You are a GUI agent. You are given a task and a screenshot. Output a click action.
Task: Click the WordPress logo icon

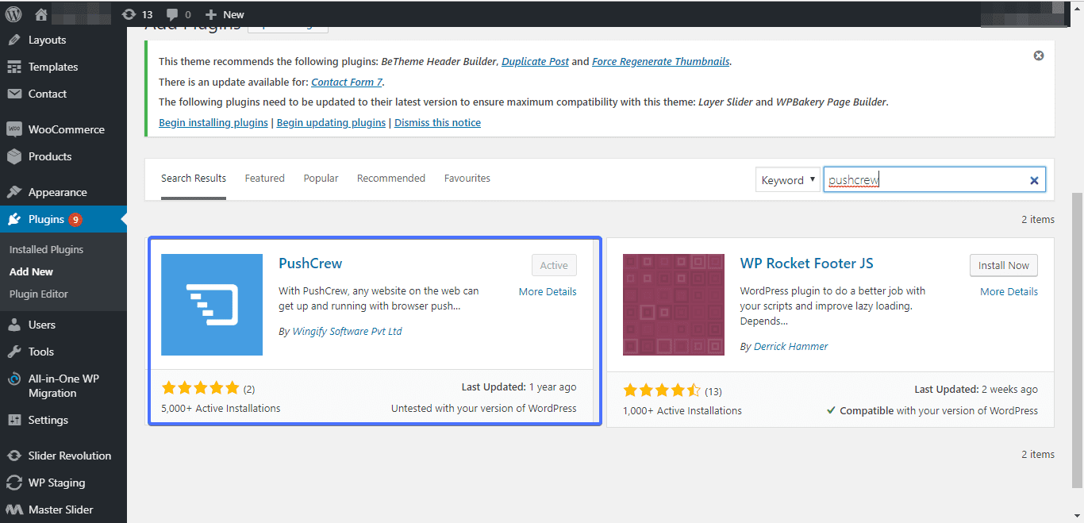[x=13, y=14]
